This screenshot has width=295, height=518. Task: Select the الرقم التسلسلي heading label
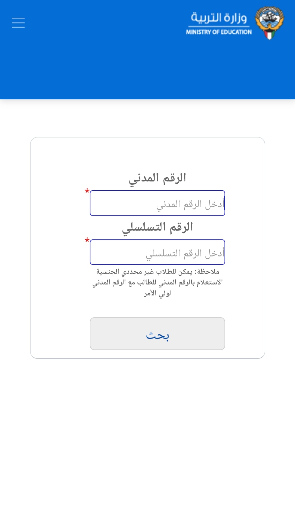pyautogui.click(x=158, y=228)
